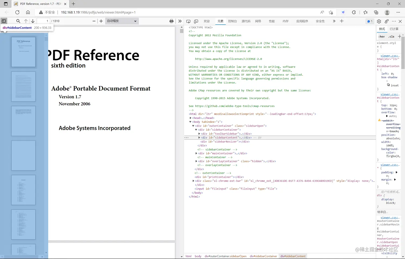405x259 pixels.
Task: Open the 内存 DevTools tab
Action: click(286, 21)
